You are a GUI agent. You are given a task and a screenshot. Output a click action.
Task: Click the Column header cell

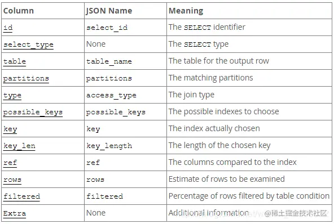43,11
